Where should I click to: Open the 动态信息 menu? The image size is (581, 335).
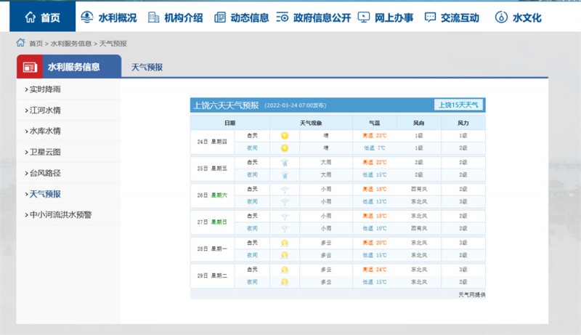[242, 17]
